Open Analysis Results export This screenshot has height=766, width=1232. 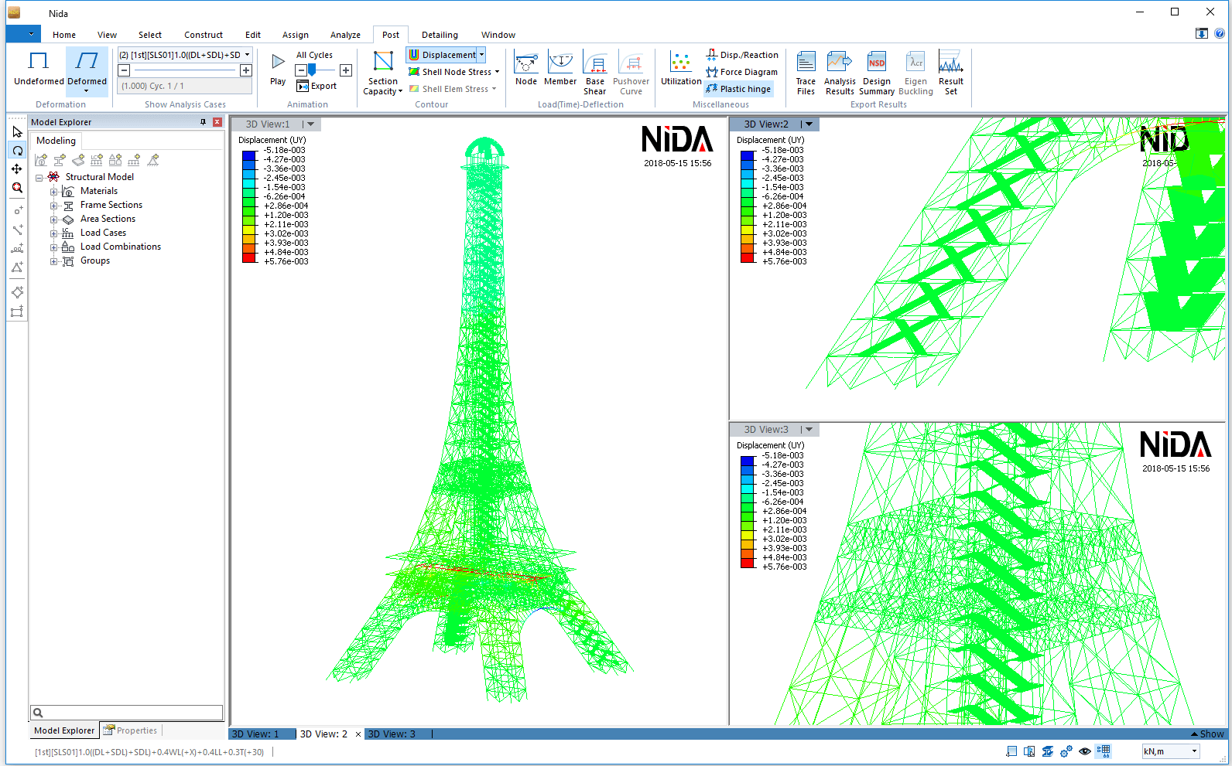[x=840, y=73]
